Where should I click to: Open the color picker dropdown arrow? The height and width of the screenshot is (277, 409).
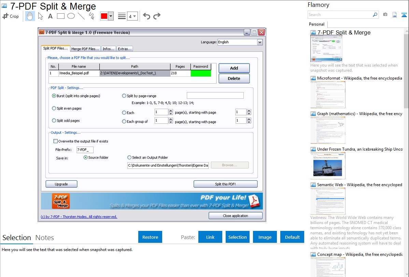coord(111,16)
